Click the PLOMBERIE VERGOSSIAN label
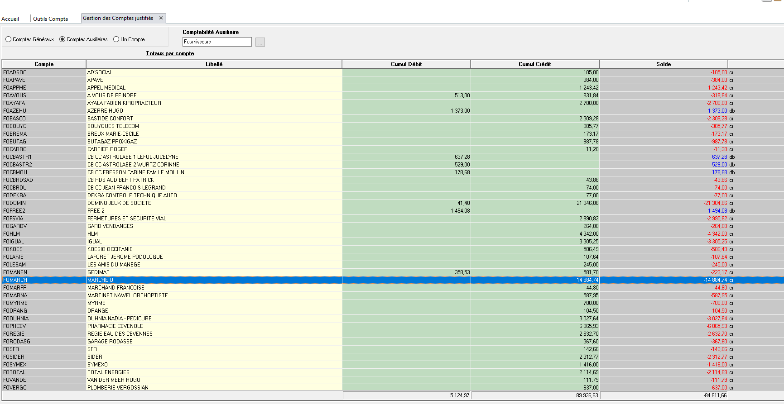The width and height of the screenshot is (784, 404). (118, 388)
